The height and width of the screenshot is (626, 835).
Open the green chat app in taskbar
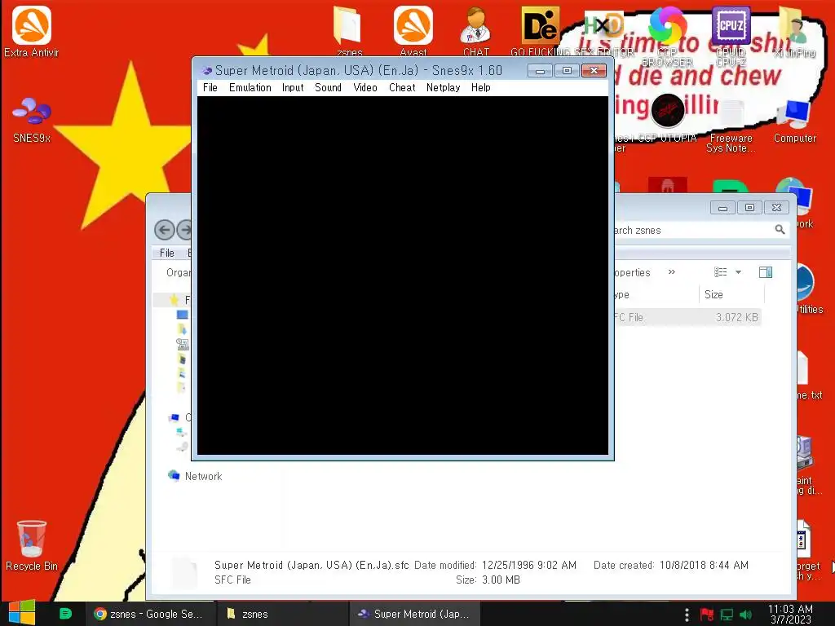coord(65,613)
